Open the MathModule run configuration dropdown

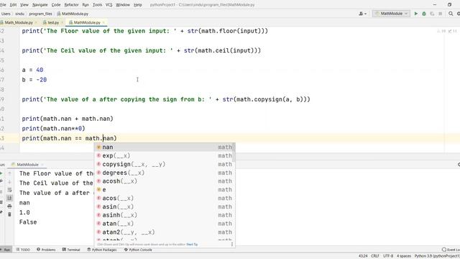point(391,14)
